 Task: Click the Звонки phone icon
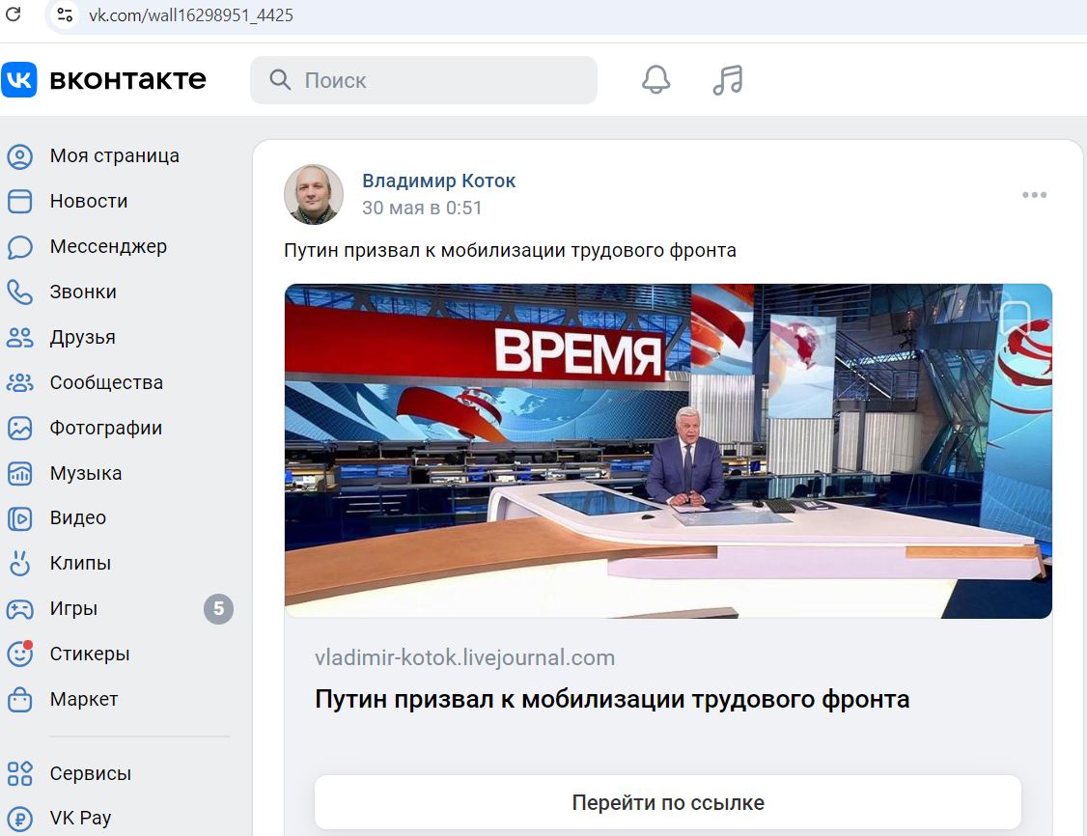pos(19,293)
